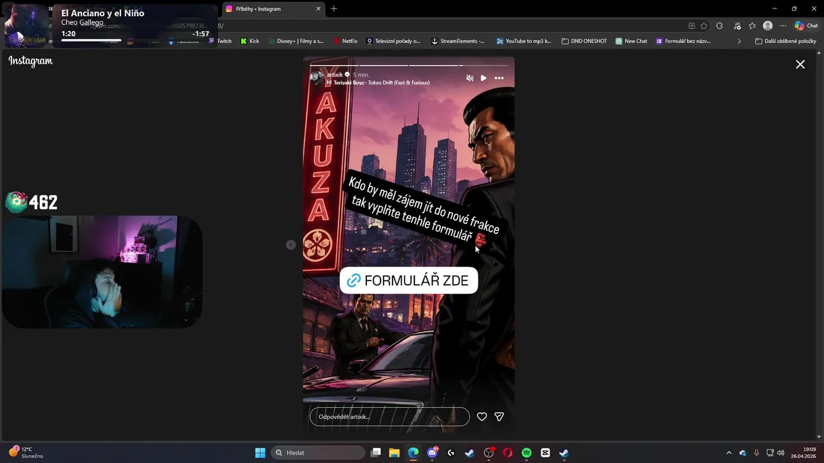Open artixik's profile from username

click(x=335, y=75)
